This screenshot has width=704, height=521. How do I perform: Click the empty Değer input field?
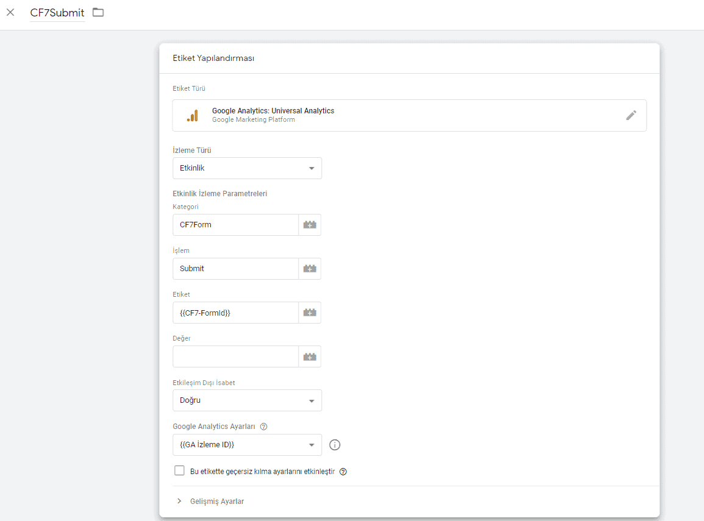[235, 356]
